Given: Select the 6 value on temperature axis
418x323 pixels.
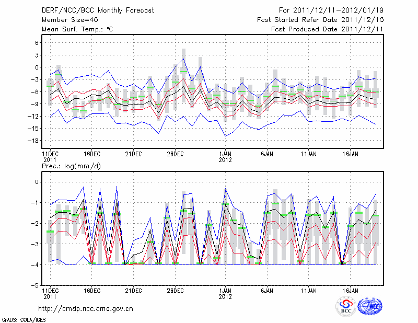Looking at the screenshot, I should click(37, 43).
